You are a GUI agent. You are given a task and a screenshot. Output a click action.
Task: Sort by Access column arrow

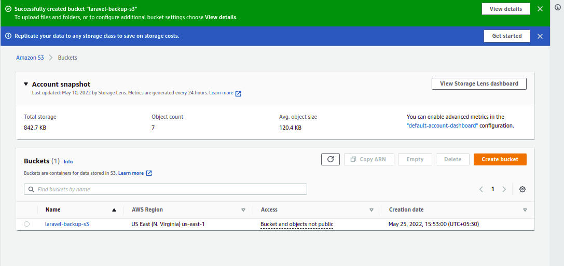[372, 210]
